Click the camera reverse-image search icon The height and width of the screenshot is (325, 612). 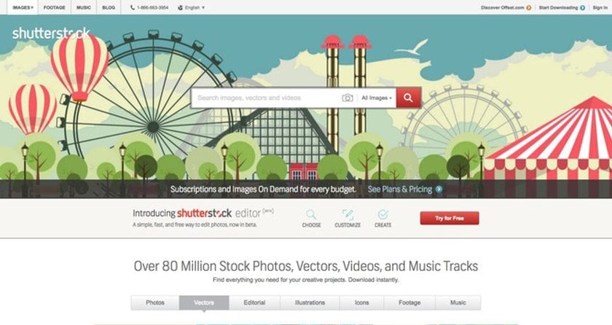[x=348, y=98]
